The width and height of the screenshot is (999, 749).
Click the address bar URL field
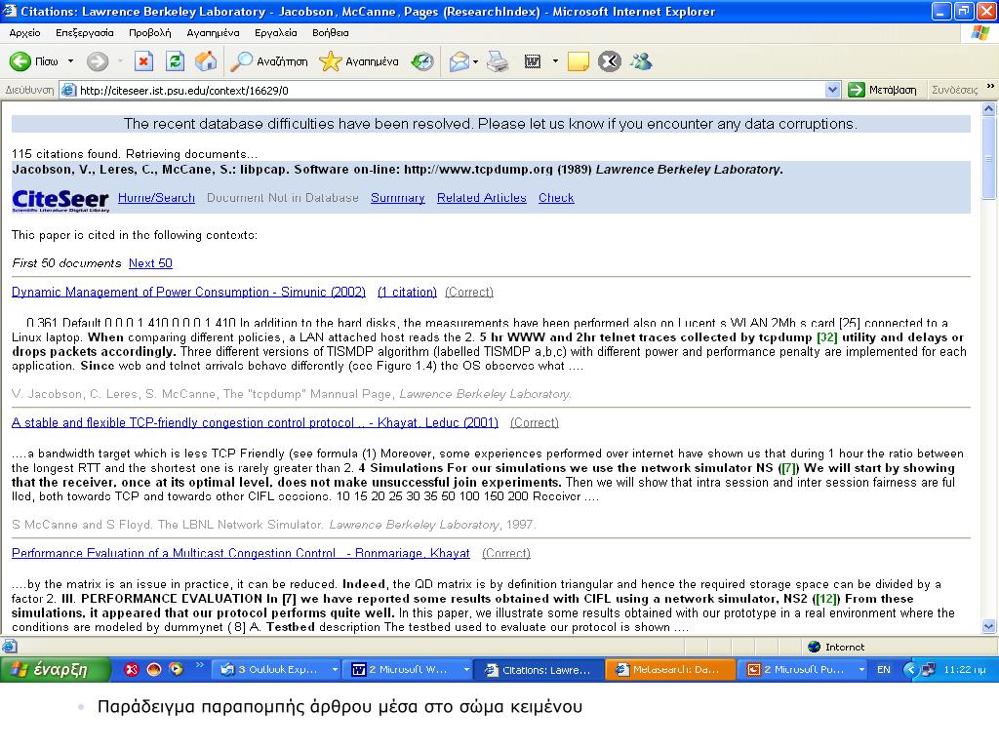449,90
